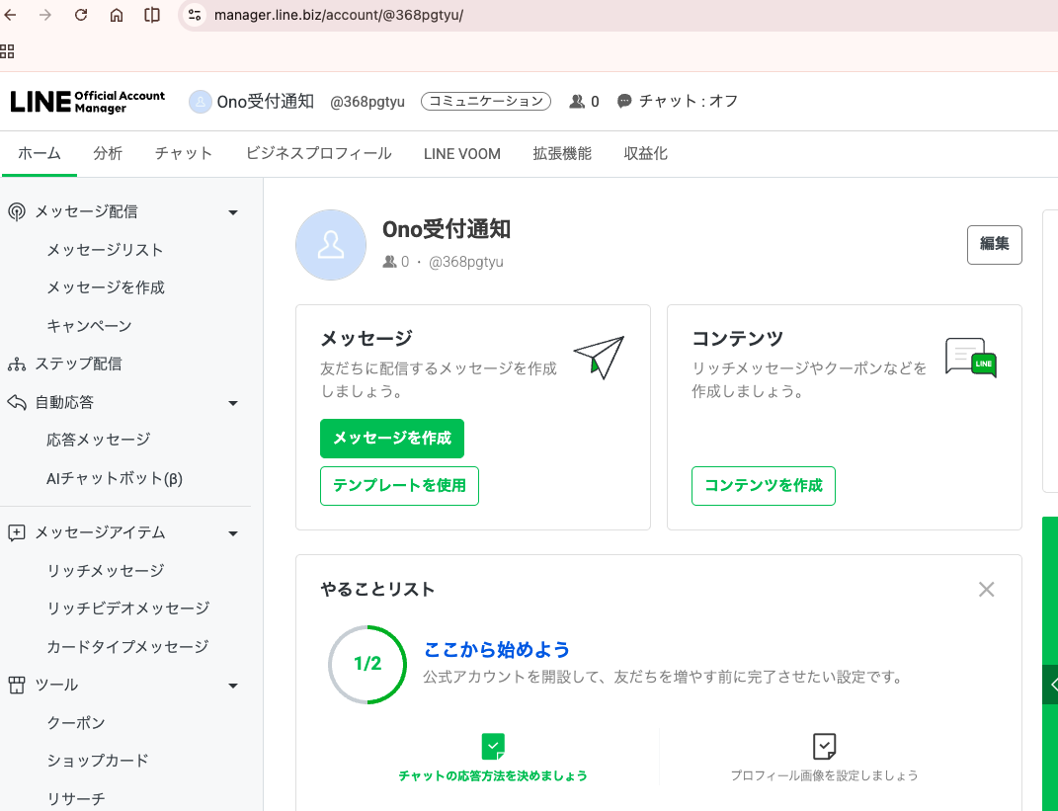Click the paper plane icon in メッセージ card
Screen dimensions: 1058x811
(600, 357)
